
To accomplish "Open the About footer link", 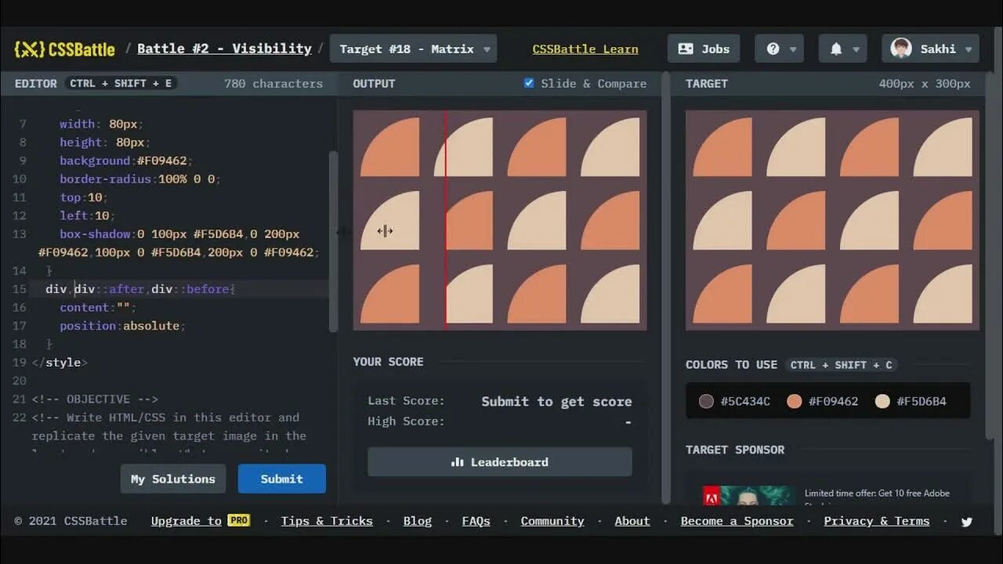I will click(632, 521).
